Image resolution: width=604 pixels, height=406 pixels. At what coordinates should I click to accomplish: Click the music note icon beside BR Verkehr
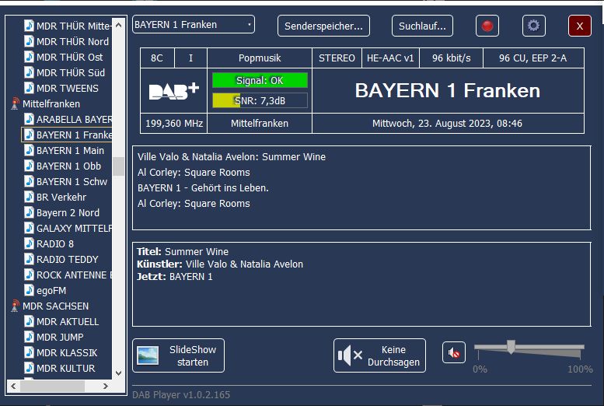(x=29, y=197)
